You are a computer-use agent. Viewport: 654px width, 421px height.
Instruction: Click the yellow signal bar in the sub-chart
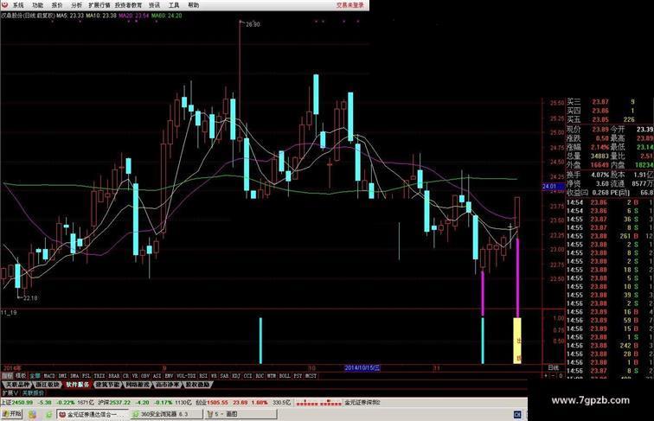tap(517, 340)
